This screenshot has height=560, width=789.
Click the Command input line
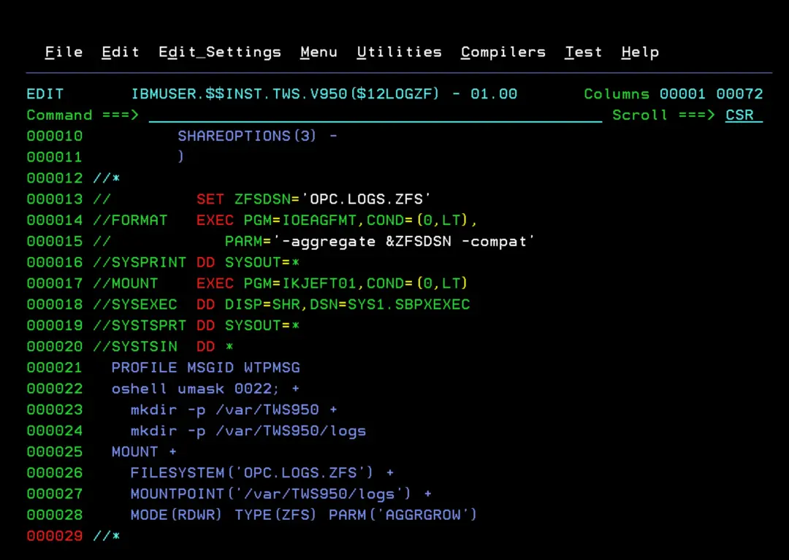click(x=376, y=115)
